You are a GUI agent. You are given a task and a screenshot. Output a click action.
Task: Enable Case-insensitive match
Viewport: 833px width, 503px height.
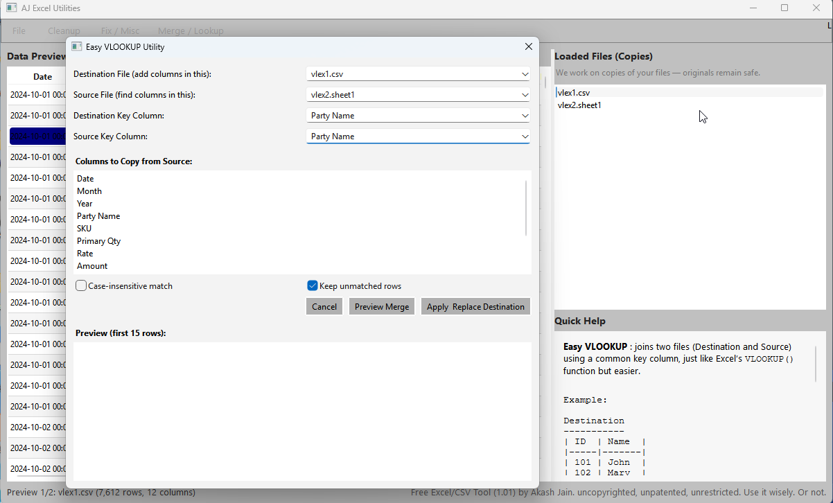(81, 285)
